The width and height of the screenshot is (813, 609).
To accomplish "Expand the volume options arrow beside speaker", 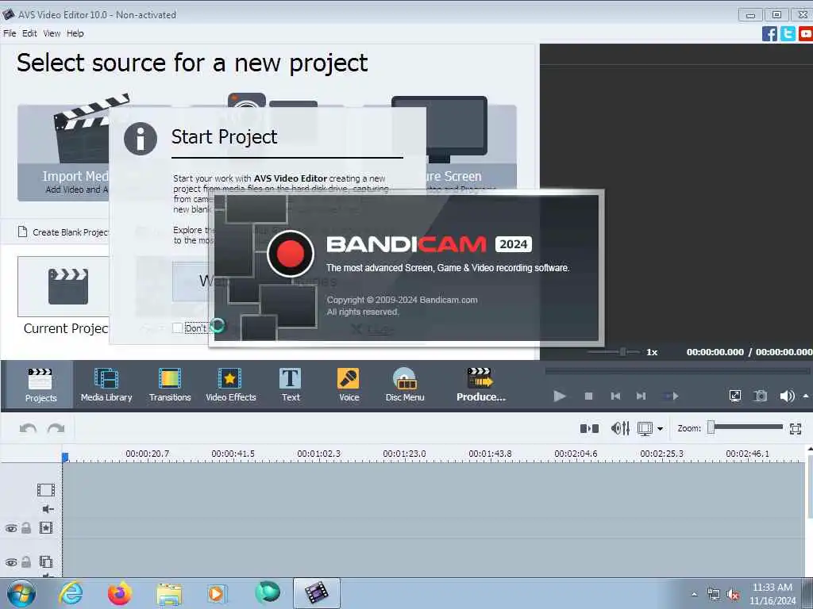I will click(806, 396).
